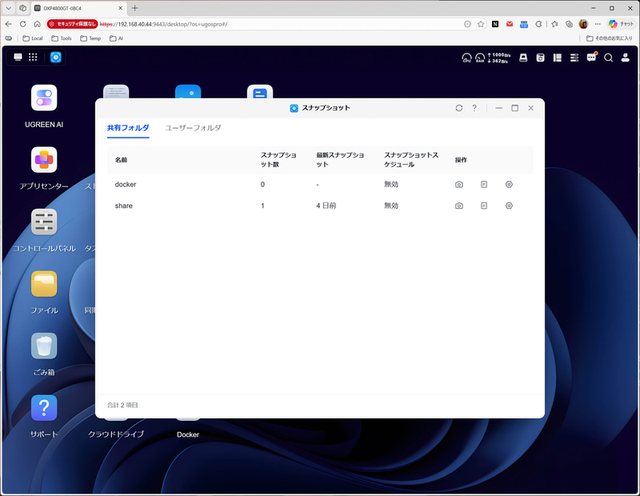Open その他のお気に入り bookmarks folder
The height and width of the screenshot is (496, 640).
click(610, 38)
